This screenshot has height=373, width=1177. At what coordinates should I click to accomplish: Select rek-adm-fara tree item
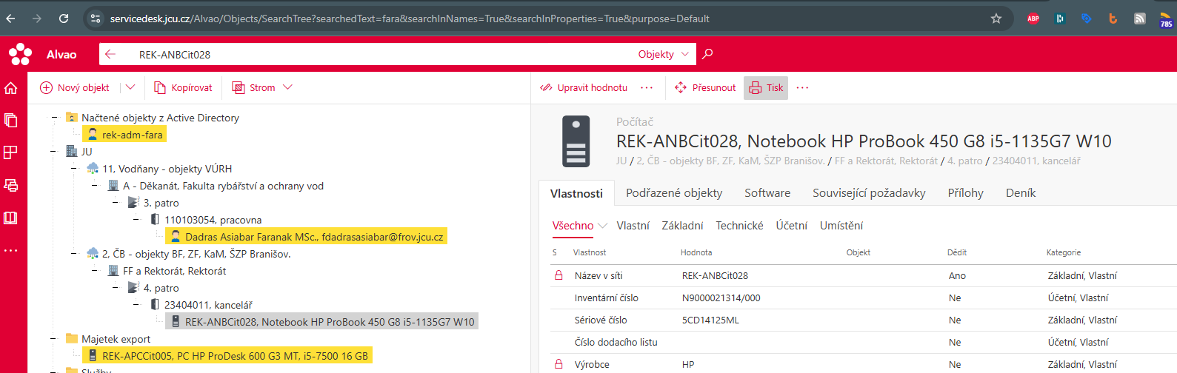click(x=131, y=135)
